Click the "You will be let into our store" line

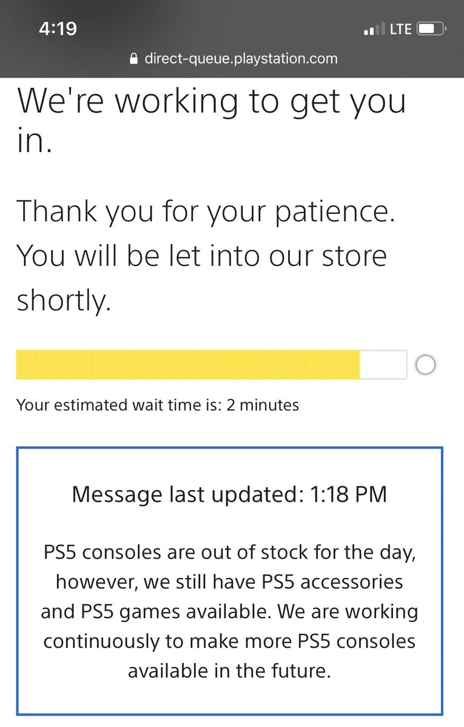(x=201, y=256)
